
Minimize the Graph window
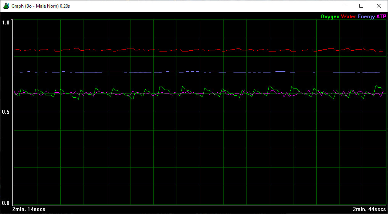[x=344, y=6]
